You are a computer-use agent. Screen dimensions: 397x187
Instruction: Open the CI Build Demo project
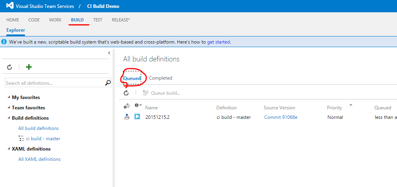click(103, 6)
